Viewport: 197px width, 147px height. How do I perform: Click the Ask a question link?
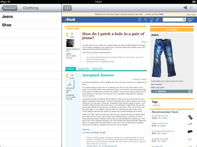[x=157, y=85]
